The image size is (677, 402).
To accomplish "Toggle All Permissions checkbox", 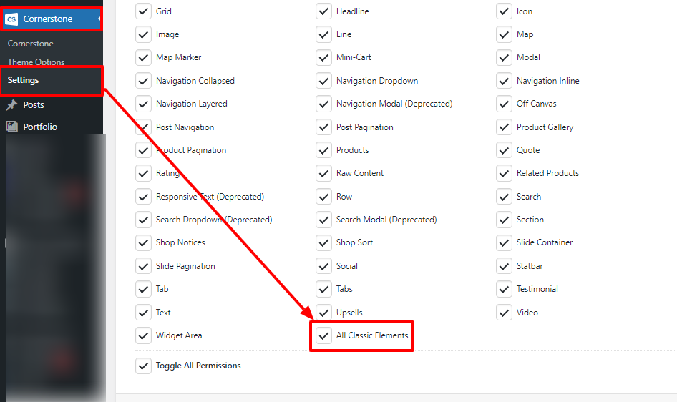I will 144,366.
